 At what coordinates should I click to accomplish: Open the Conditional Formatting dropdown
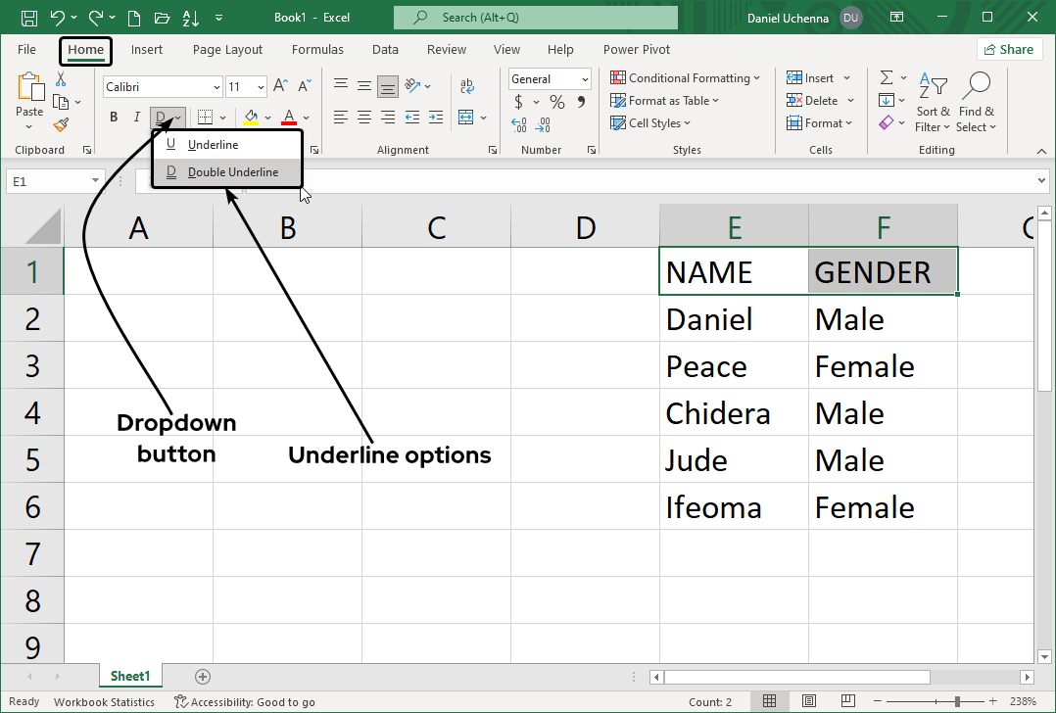click(686, 78)
